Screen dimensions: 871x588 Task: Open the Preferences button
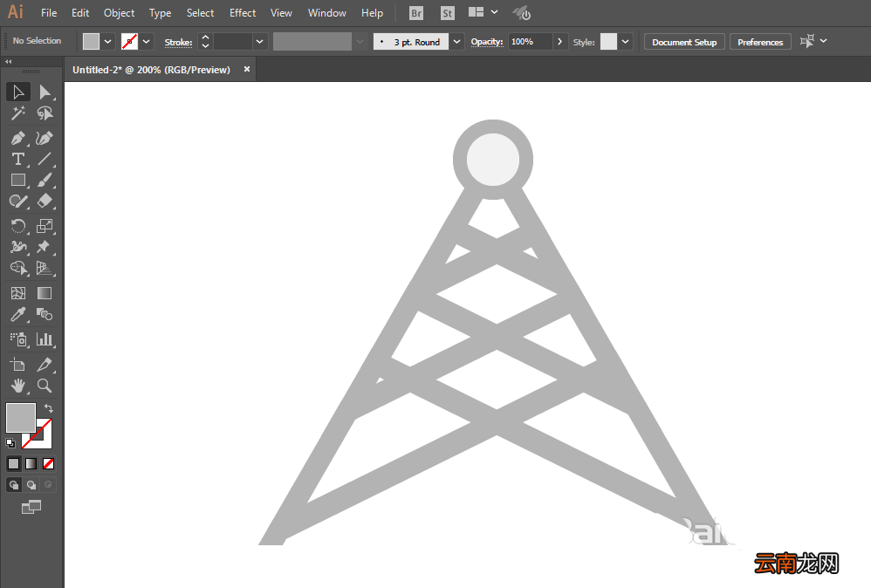point(760,42)
